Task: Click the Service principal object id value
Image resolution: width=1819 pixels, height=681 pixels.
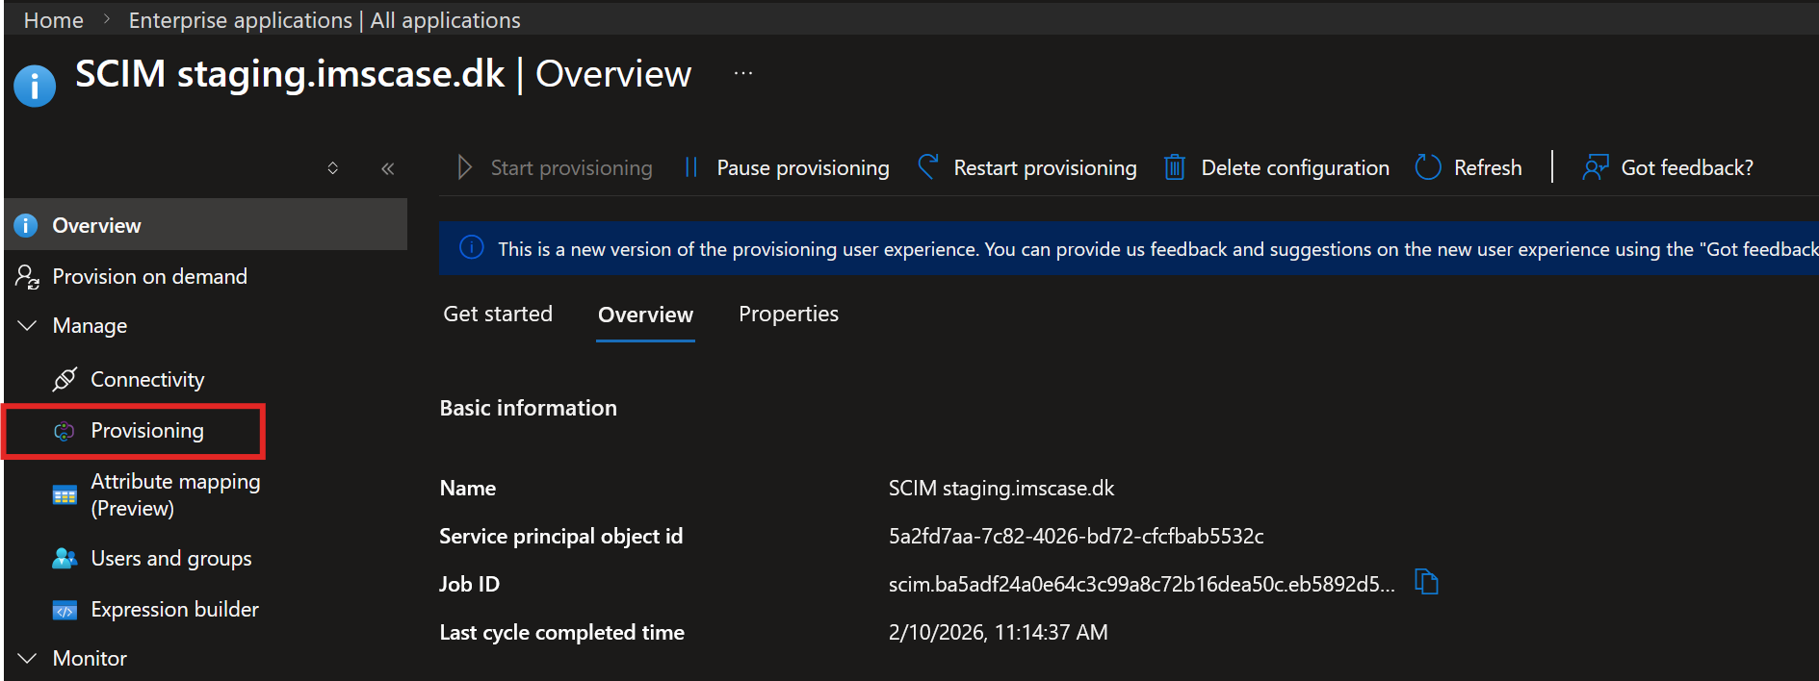Action: pos(1076,536)
